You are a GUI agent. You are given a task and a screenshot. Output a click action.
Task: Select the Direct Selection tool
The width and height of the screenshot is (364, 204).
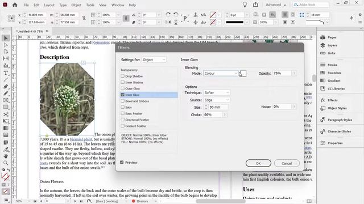point(6,45)
